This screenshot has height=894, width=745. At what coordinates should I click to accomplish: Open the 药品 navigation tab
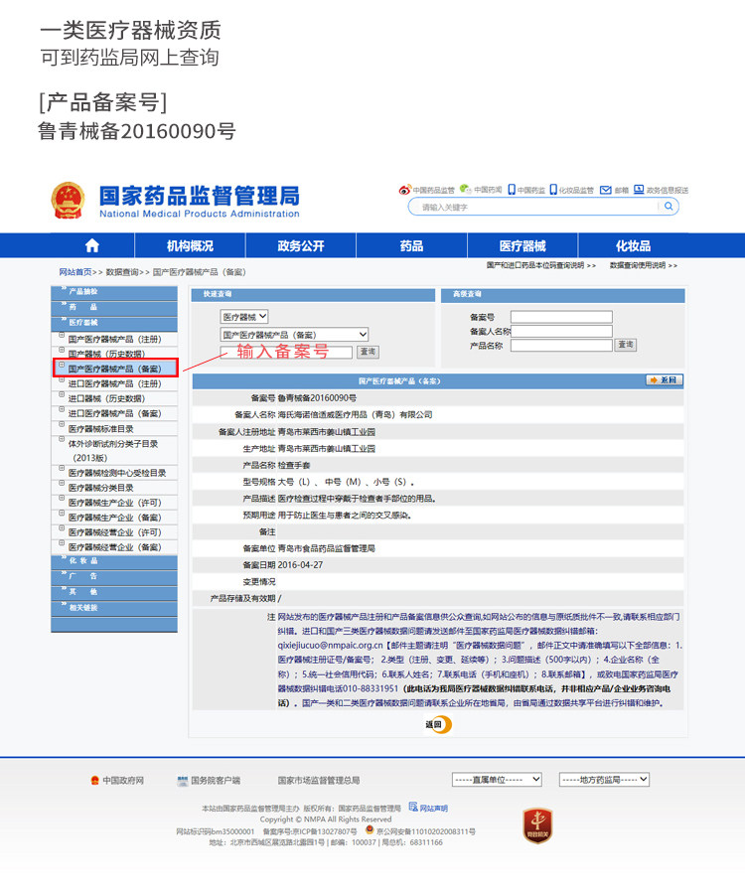coord(411,245)
